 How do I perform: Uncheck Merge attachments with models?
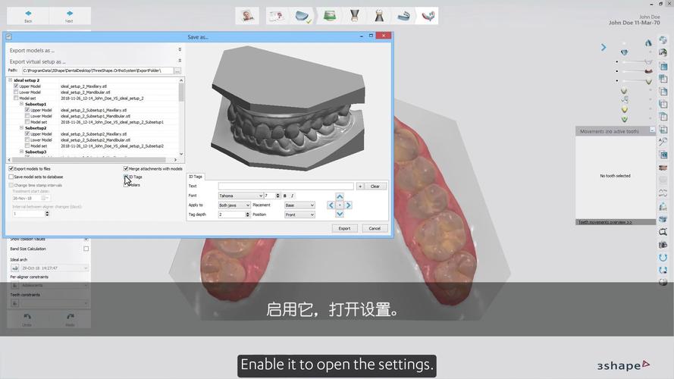[x=126, y=169]
